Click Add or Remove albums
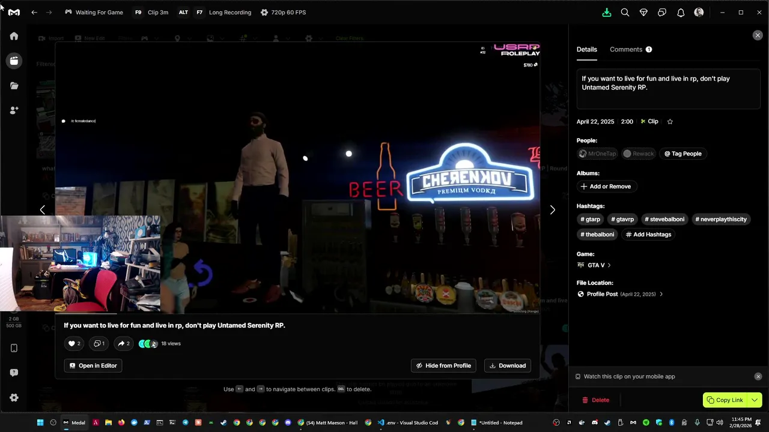 point(606,187)
